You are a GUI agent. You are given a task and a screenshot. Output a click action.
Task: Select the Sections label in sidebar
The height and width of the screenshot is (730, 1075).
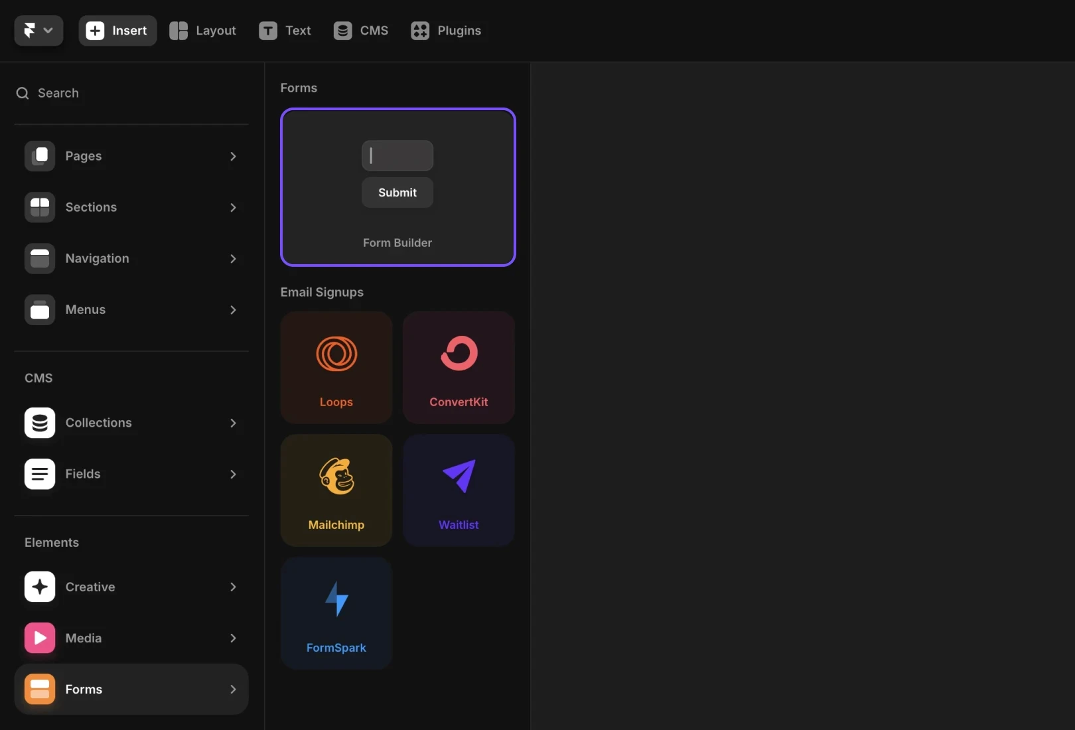pyautogui.click(x=91, y=207)
